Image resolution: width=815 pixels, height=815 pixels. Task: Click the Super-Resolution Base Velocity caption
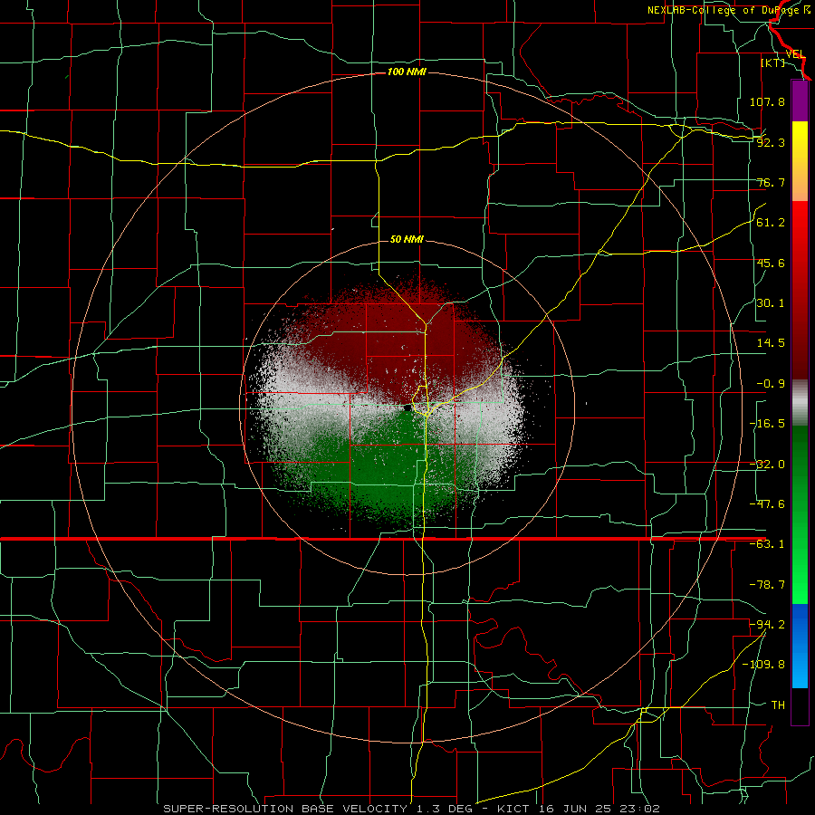coord(412,809)
